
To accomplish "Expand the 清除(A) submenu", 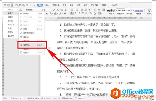I will pyautogui.click(x=32, y=37).
